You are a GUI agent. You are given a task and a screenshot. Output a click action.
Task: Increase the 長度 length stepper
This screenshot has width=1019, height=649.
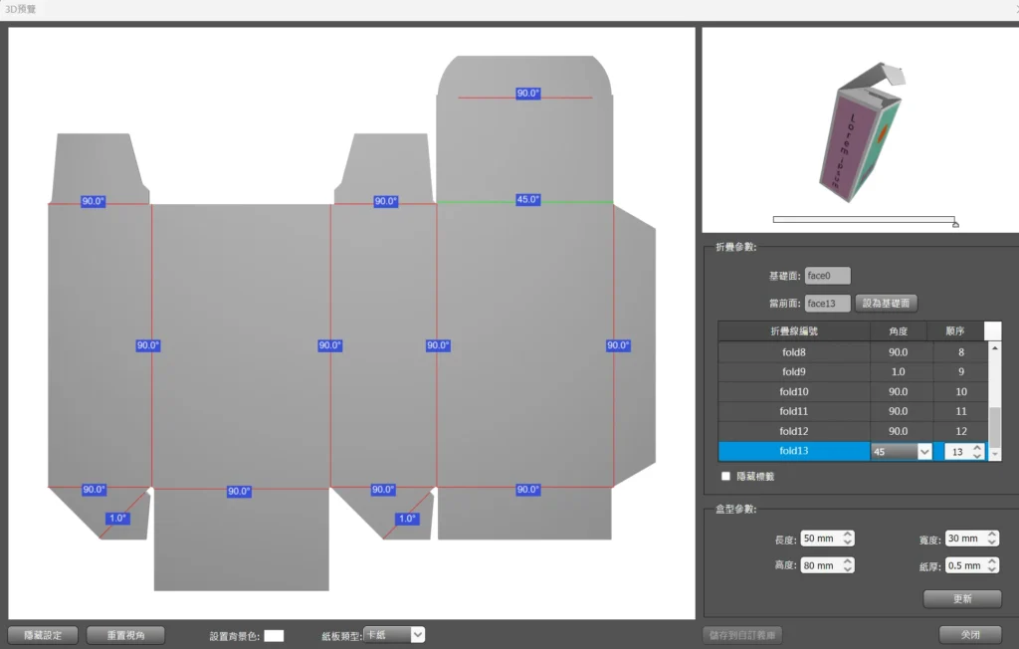[x=847, y=535]
